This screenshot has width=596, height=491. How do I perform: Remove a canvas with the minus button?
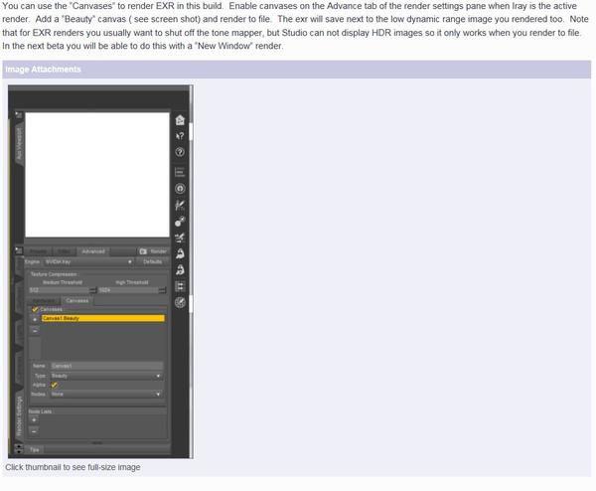point(35,331)
